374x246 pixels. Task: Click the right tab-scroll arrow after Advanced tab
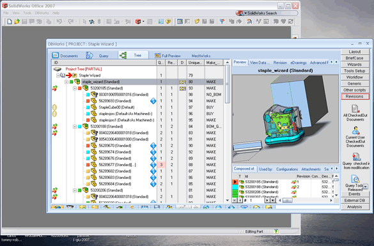[336, 62]
